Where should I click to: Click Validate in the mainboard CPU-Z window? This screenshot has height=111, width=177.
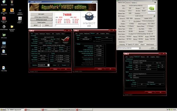pyautogui.click(x=150, y=92)
